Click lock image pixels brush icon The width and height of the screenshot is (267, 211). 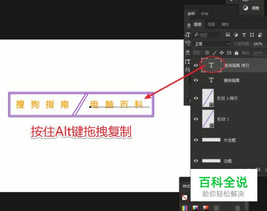[215, 53]
